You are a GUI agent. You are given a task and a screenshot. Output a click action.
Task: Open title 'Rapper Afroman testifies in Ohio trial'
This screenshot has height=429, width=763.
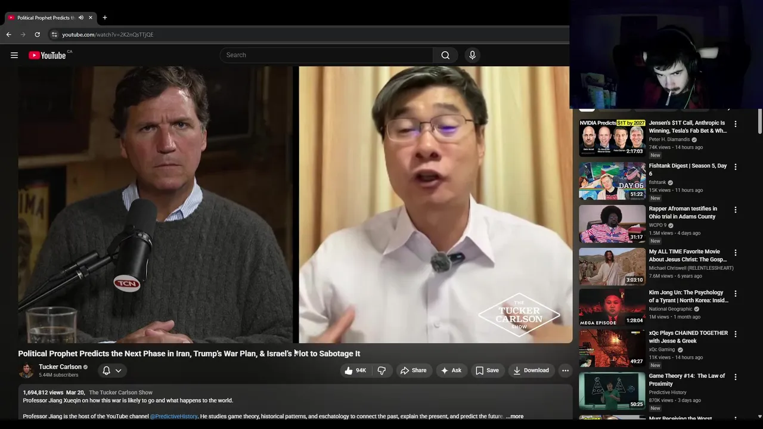tap(683, 213)
